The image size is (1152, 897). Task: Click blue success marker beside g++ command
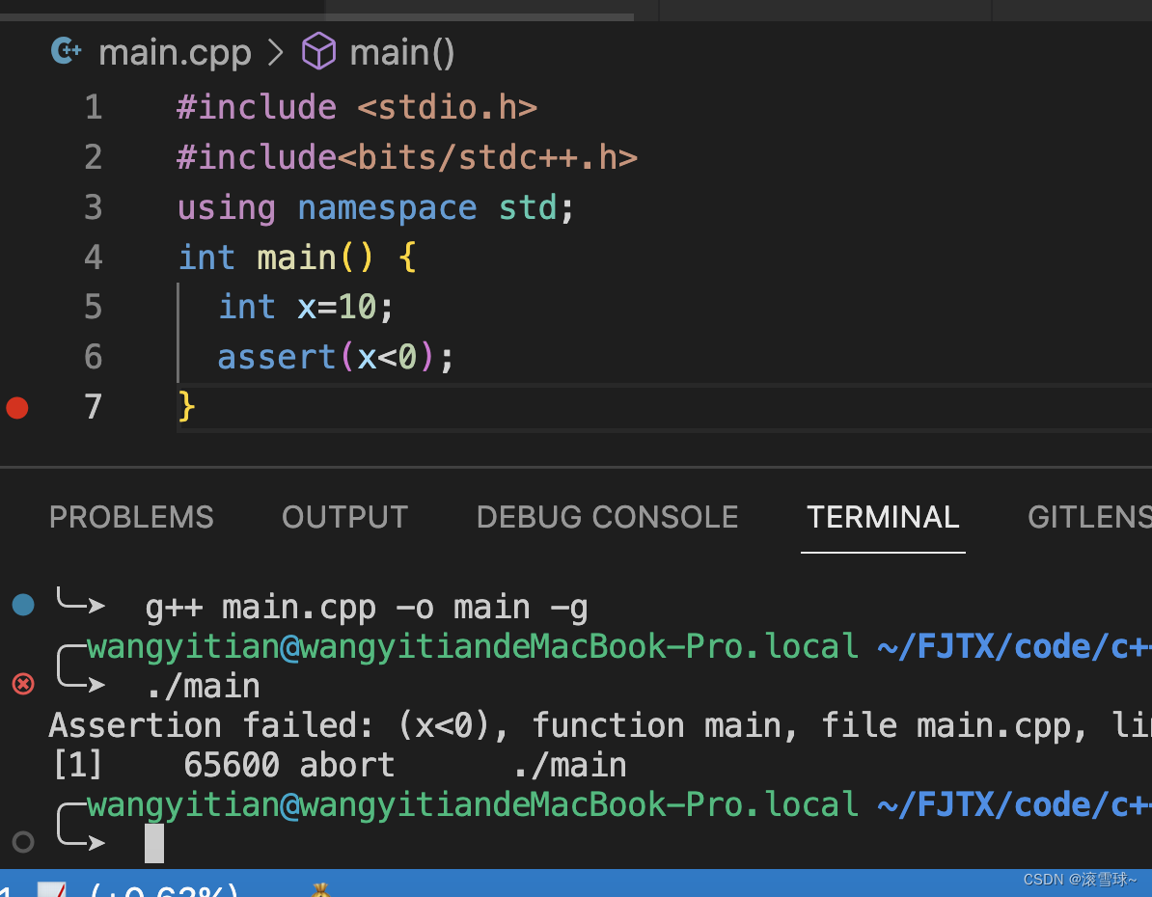(x=23, y=605)
